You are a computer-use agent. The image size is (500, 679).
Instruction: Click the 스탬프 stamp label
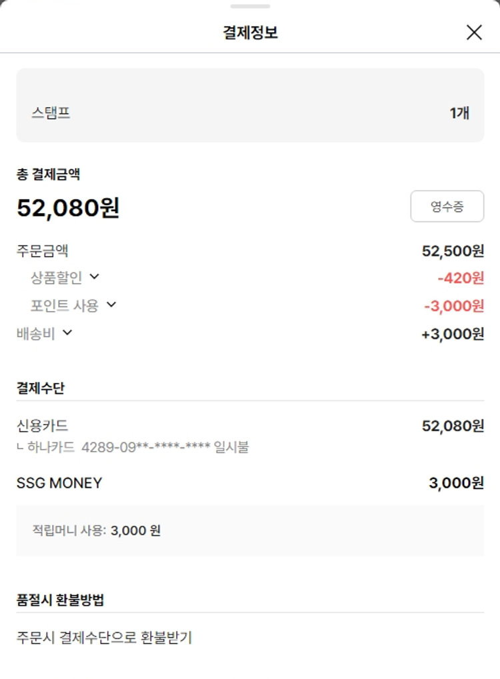point(51,113)
